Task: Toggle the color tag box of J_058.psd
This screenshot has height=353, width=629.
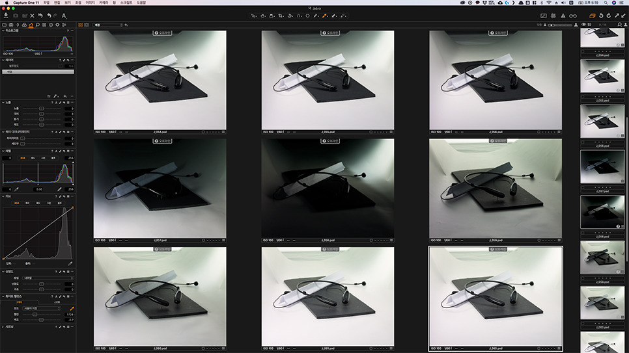Action: pos(371,241)
